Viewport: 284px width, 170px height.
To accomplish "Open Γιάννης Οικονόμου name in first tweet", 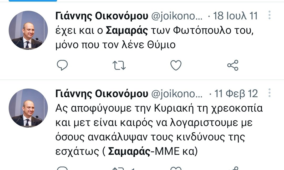I will [102, 16].
